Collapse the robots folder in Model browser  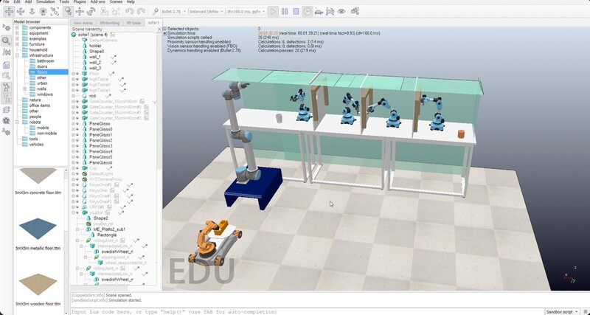18,122
